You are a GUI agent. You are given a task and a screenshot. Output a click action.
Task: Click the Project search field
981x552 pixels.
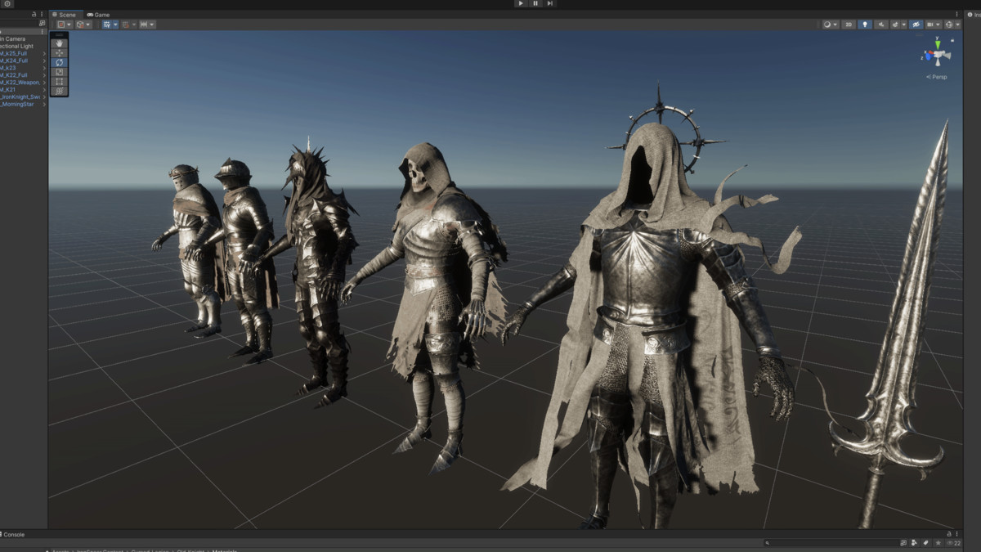tap(831, 543)
